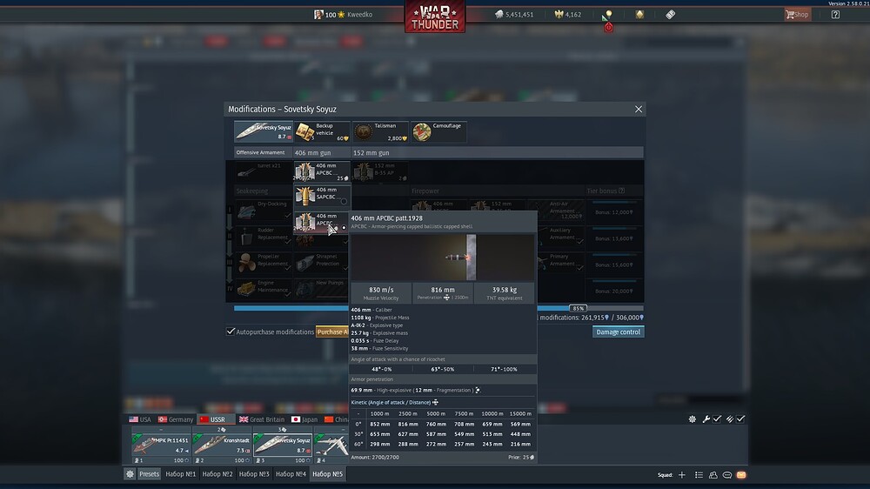Select preset Набор №3
The width and height of the screenshot is (870, 489).
click(253, 474)
